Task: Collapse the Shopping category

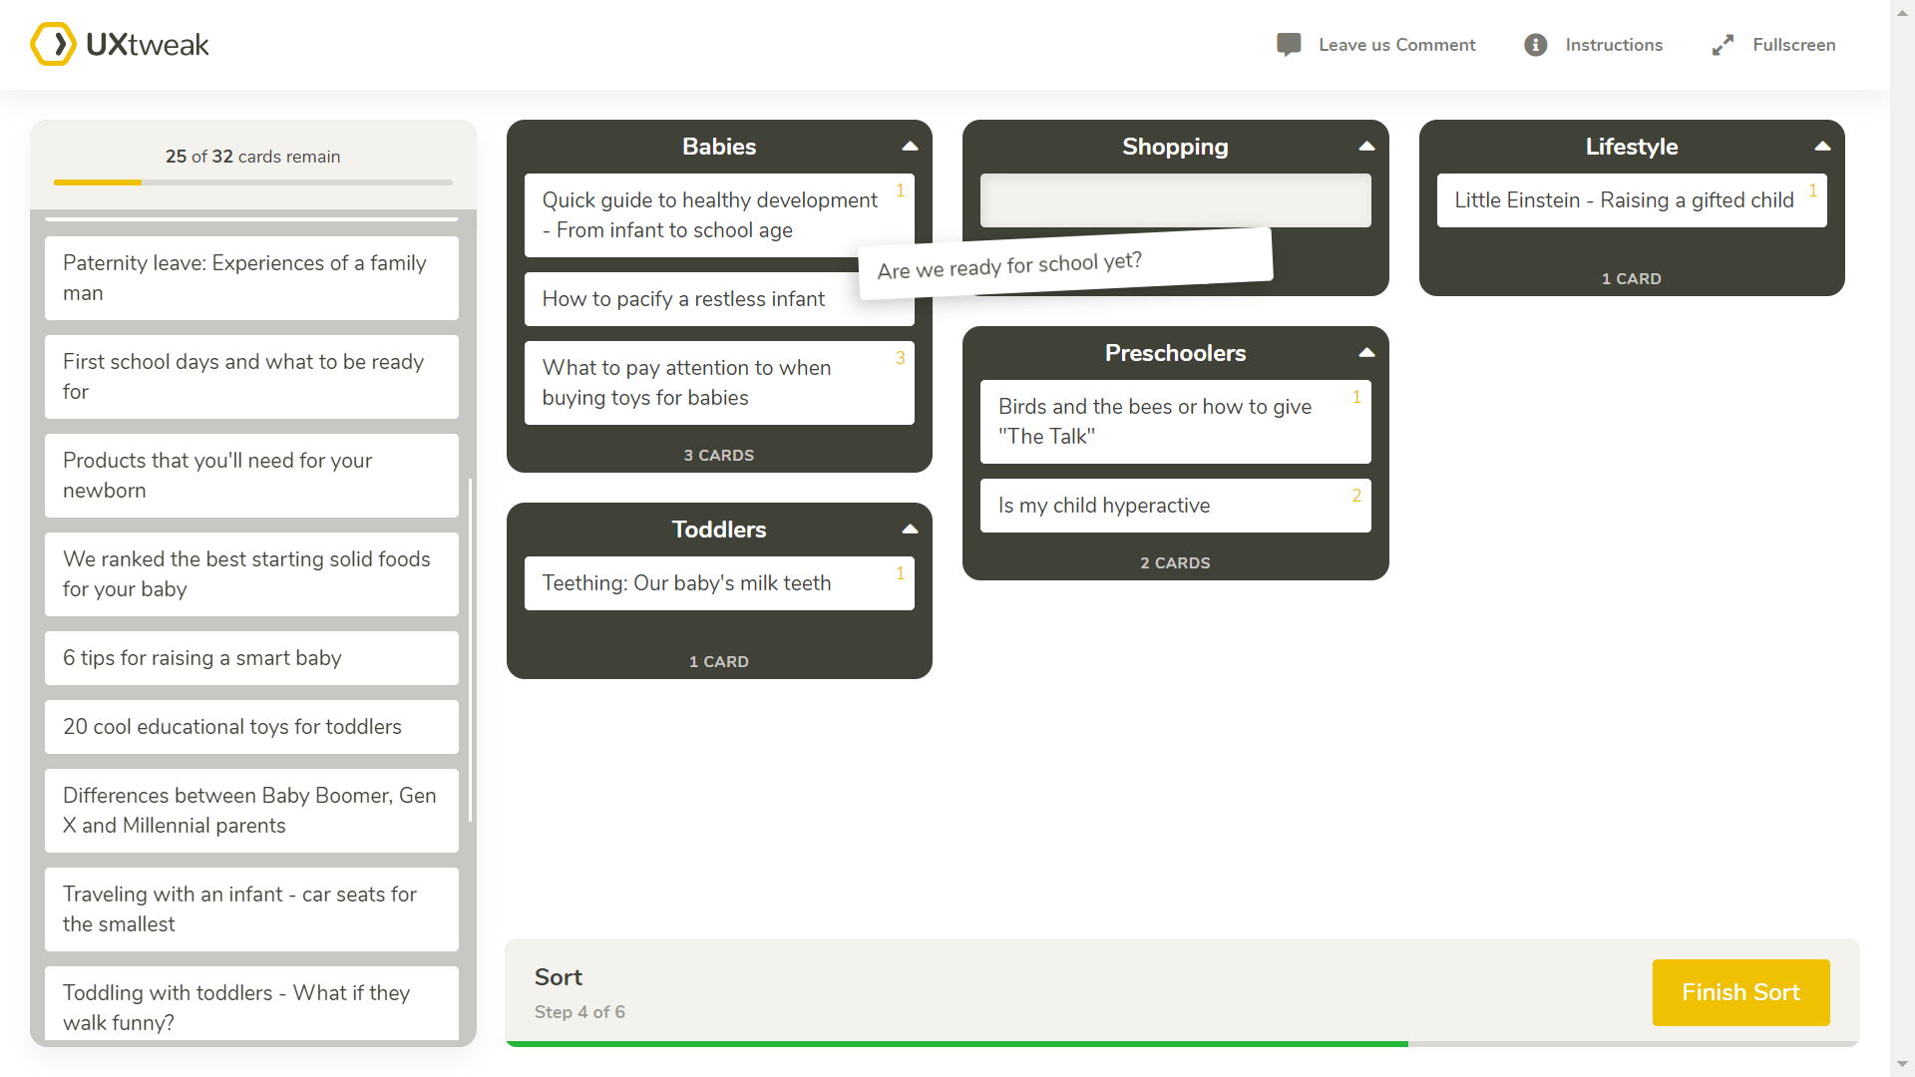Action: click(x=1365, y=146)
